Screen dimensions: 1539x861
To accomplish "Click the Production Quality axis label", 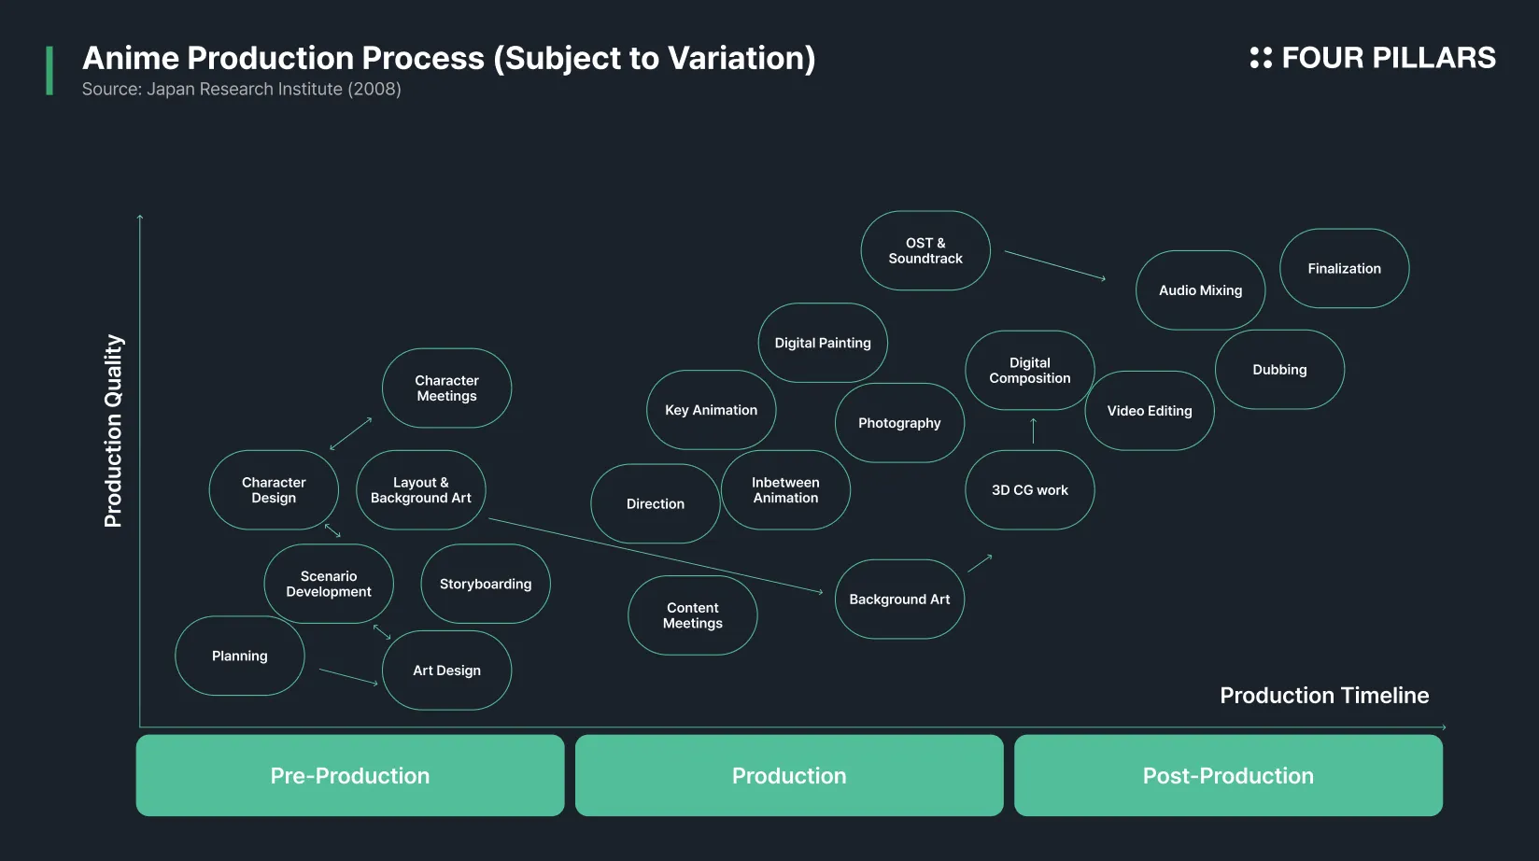I will (114, 431).
